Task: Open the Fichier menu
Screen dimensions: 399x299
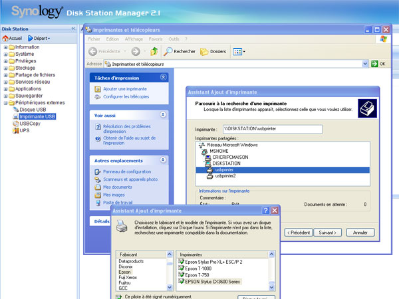Action: 94,39
